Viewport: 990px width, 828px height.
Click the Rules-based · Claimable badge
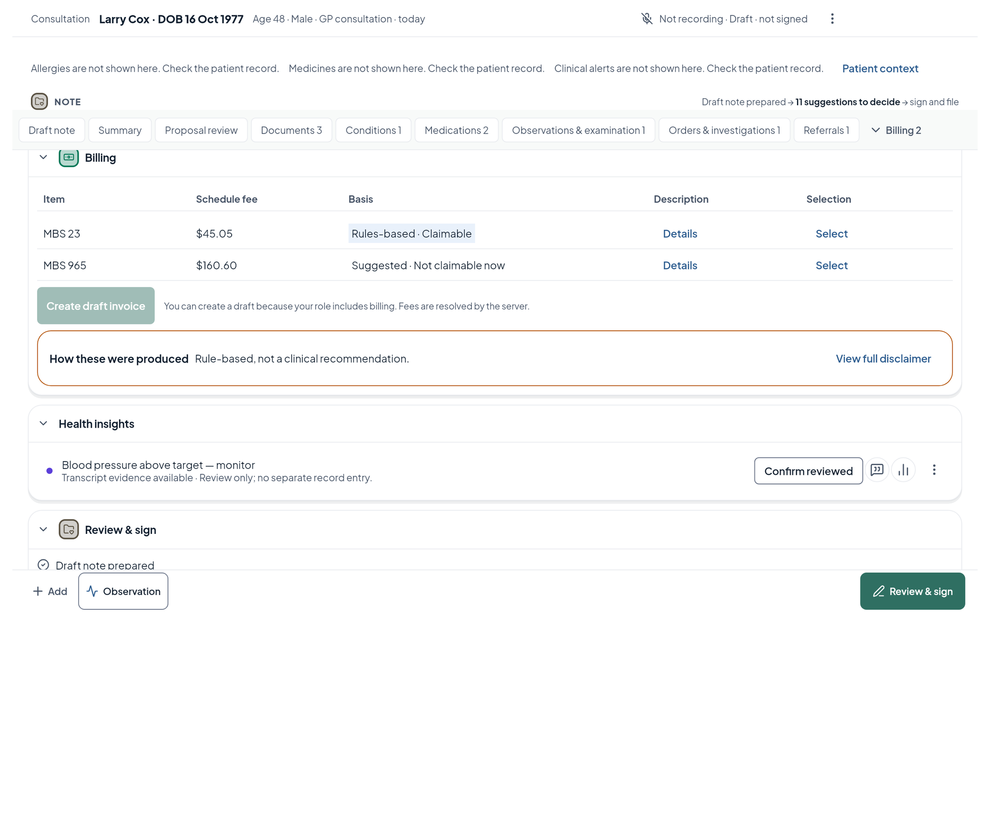point(412,233)
